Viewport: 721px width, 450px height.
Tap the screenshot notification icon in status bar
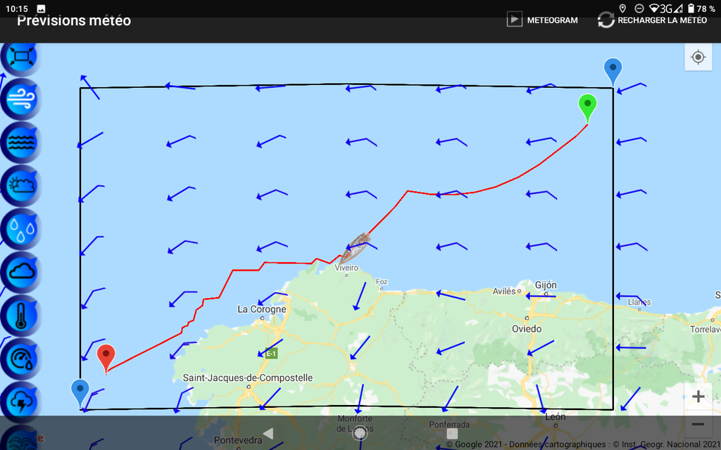pos(41,8)
